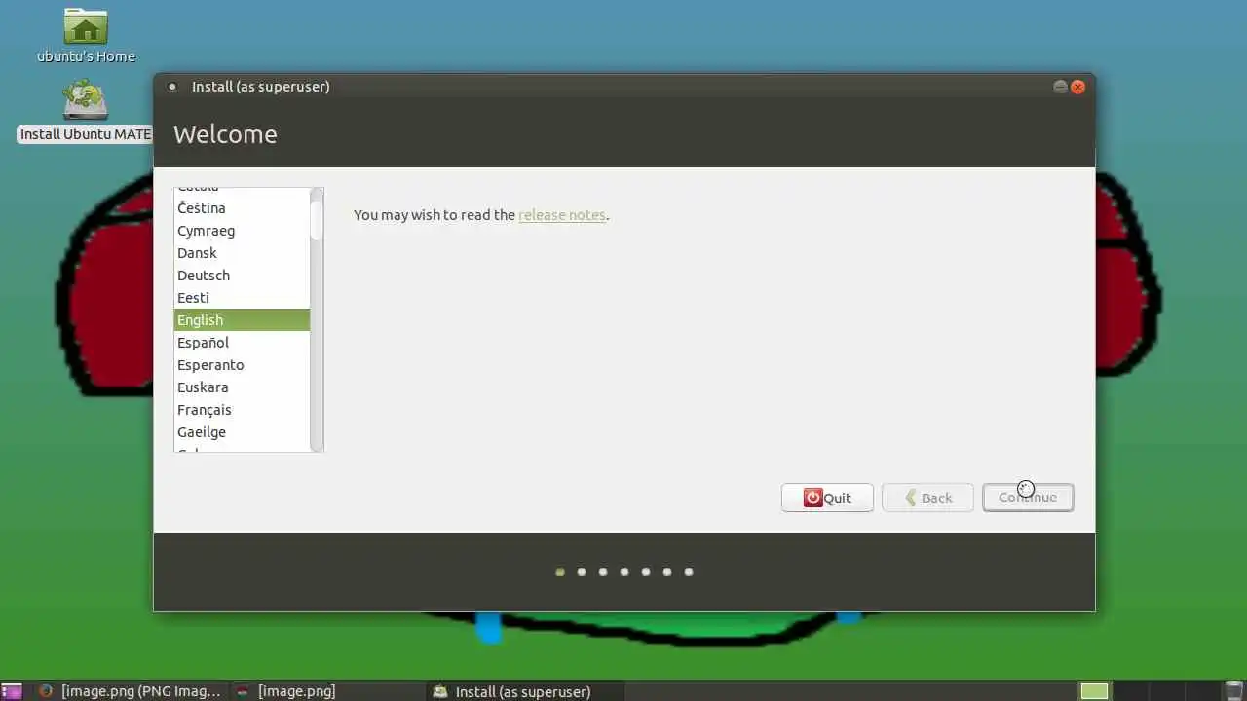Pick Esperanto from the language list
This screenshot has width=1247, height=701.
point(242,365)
